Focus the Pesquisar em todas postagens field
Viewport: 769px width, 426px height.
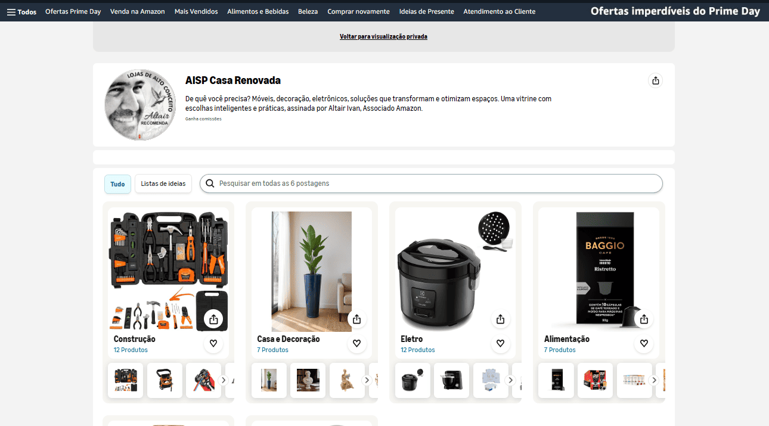pos(431,184)
